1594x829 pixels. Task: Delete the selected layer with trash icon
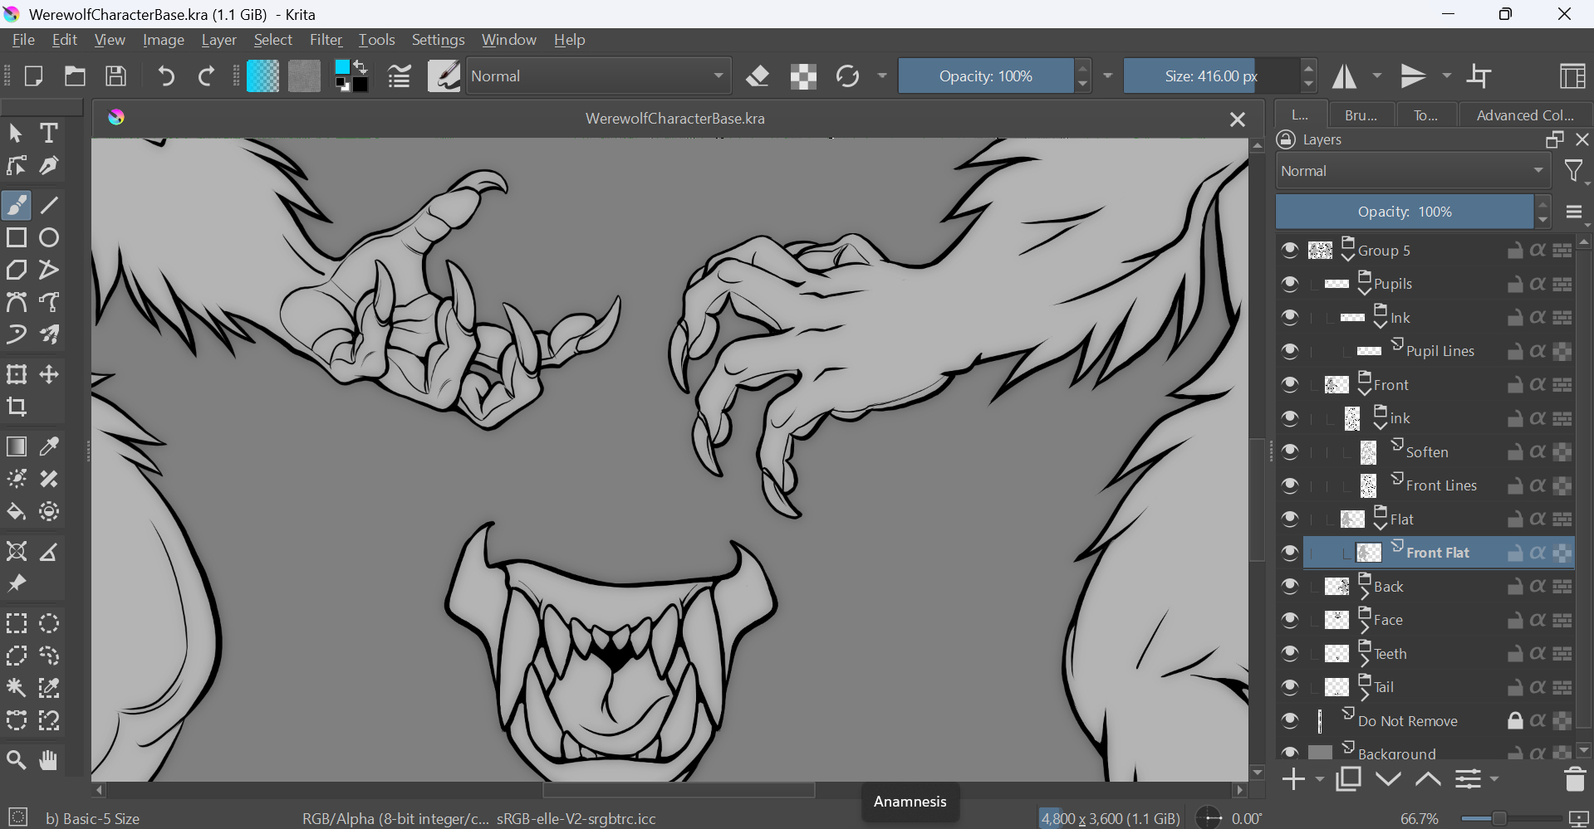[x=1574, y=779]
